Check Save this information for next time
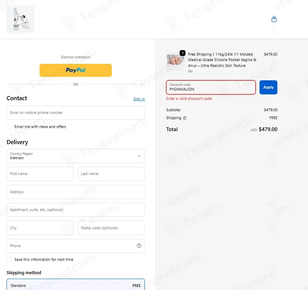 (x=9, y=260)
